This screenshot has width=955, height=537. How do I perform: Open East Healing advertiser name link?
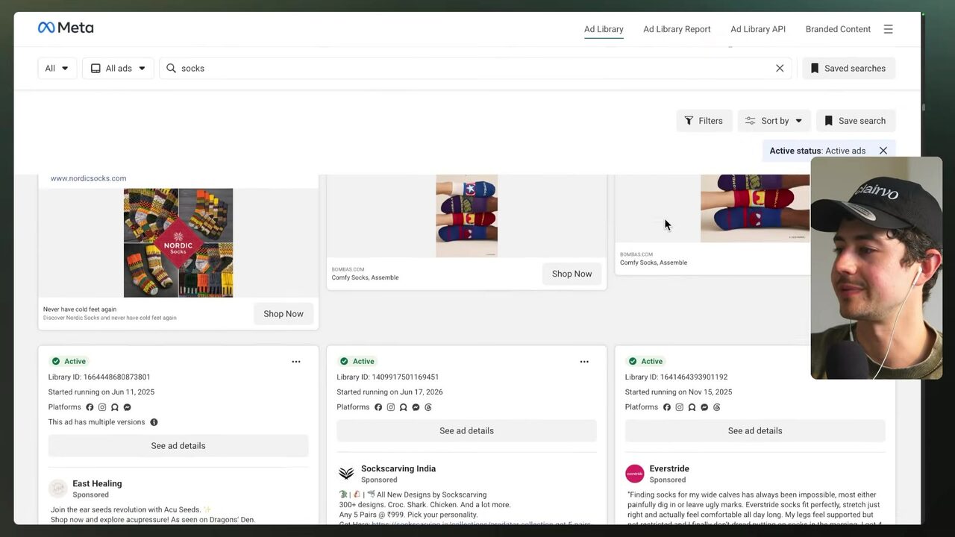(x=97, y=483)
